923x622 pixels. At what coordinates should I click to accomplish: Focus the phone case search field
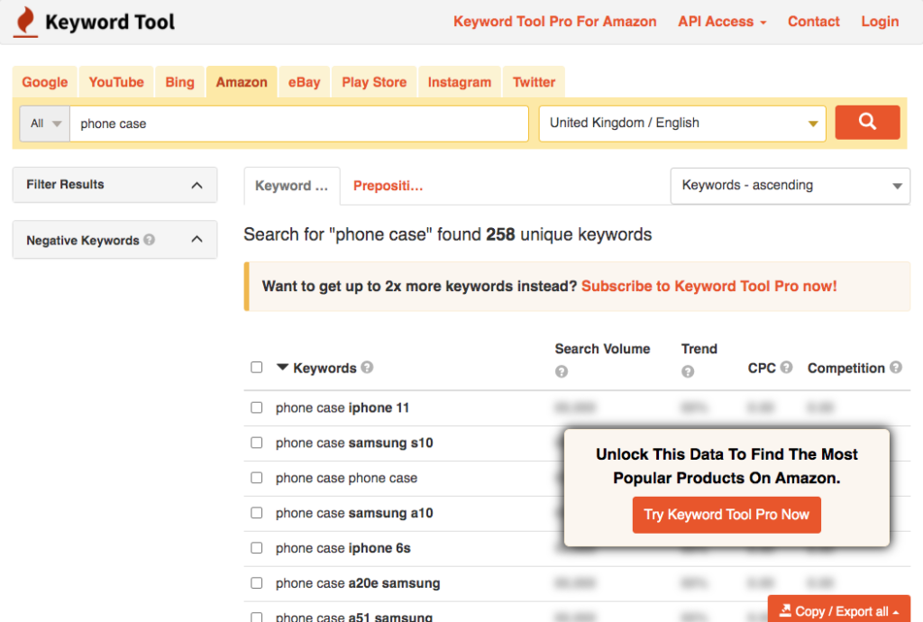point(299,123)
